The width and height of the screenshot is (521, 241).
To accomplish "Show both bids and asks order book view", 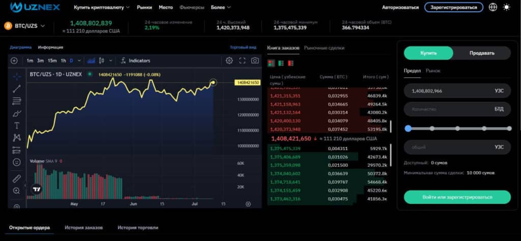I will [x=272, y=63].
